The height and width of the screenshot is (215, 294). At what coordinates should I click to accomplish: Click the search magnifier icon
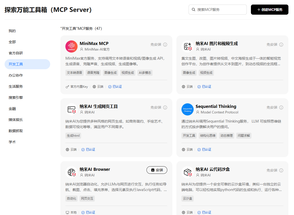[x=193, y=10]
